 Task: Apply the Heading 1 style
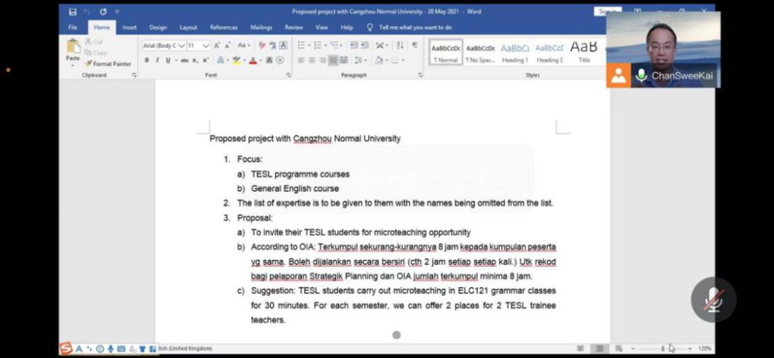click(x=515, y=52)
